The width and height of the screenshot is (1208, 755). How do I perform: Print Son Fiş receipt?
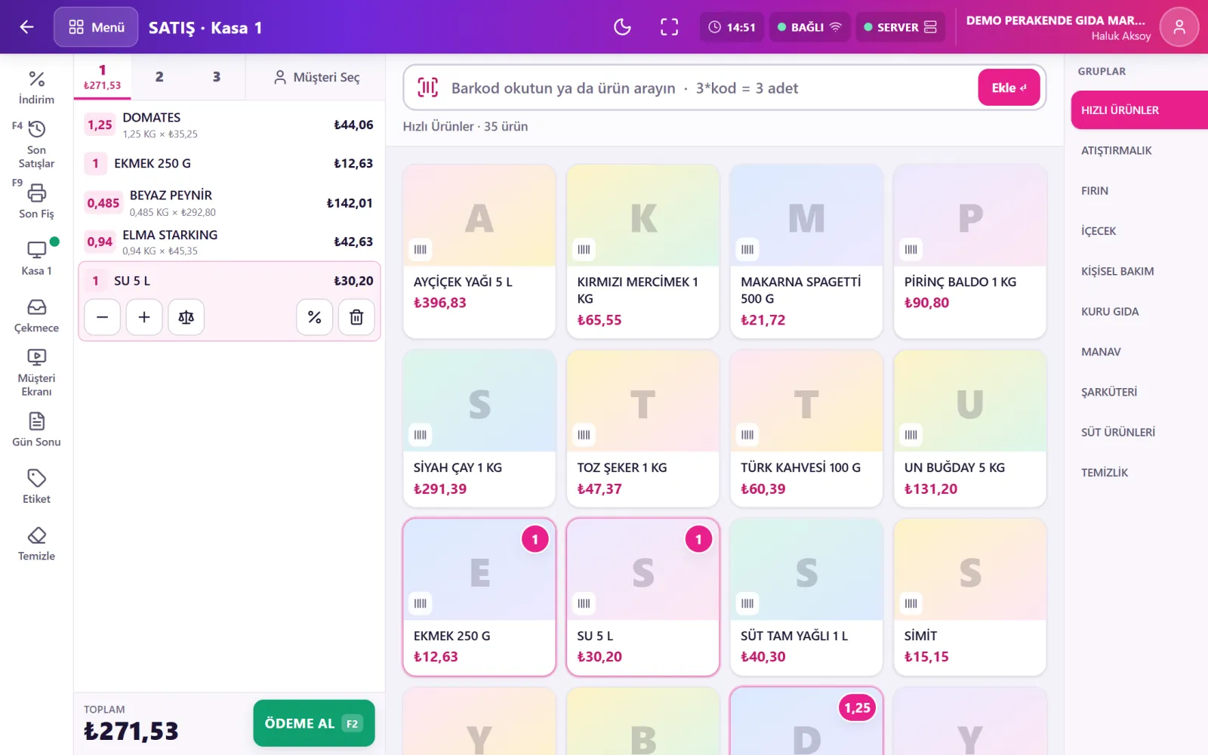36,202
